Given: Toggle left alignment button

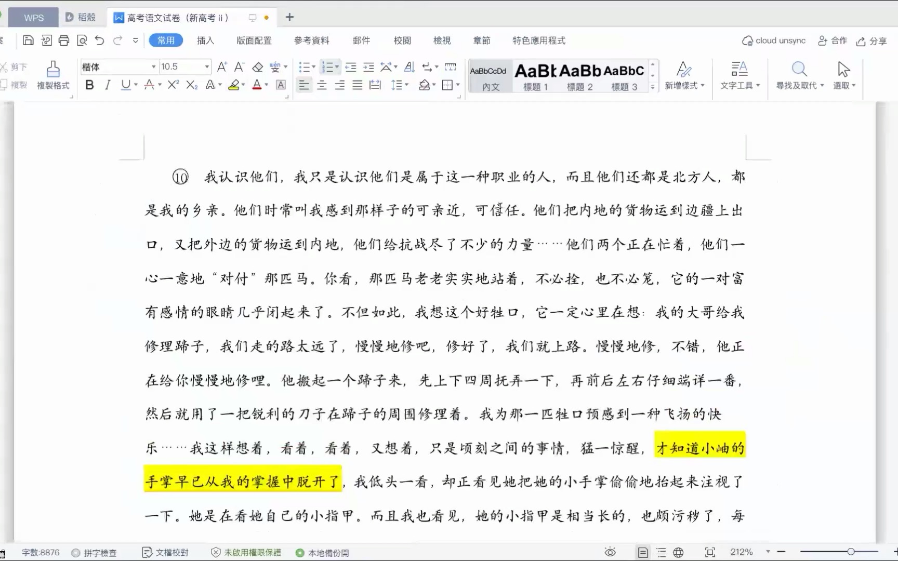Looking at the screenshot, I should tap(304, 85).
